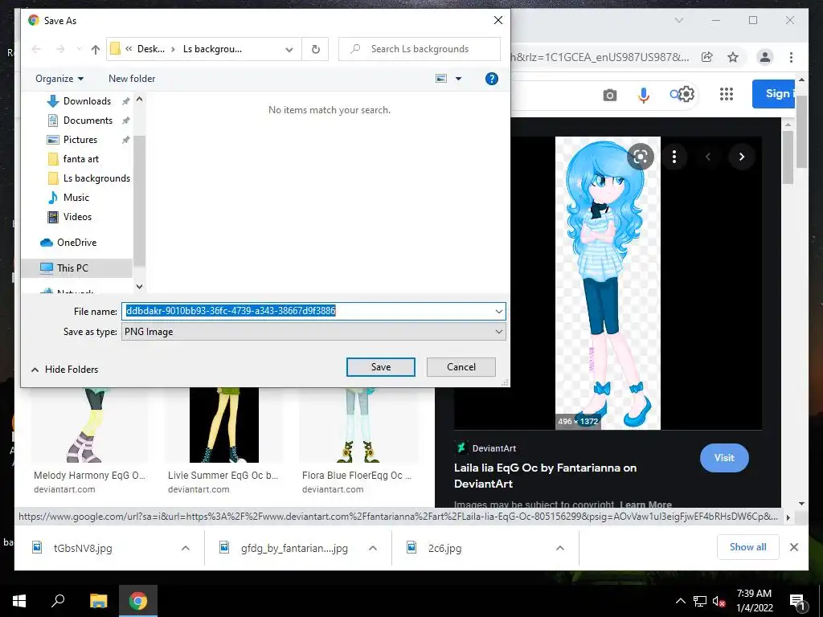The height and width of the screenshot is (617, 823).
Task: Click the Back arrow in Save As dialog
Action: [36, 49]
